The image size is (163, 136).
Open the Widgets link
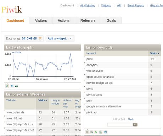click(106, 6)
